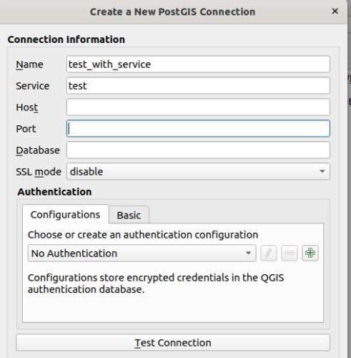The image size is (351, 358).
Task: Click the Test Connection button
Action: coord(173,343)
